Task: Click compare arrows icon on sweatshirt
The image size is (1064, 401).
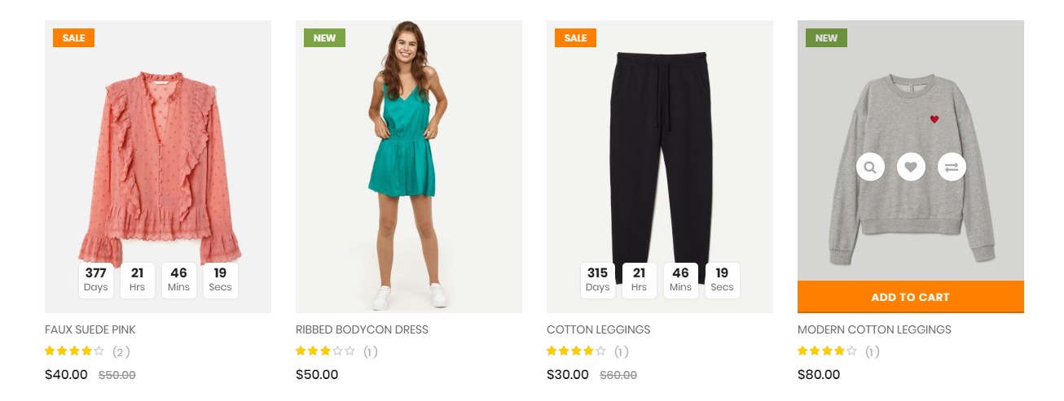Action: tap(951, 168)
